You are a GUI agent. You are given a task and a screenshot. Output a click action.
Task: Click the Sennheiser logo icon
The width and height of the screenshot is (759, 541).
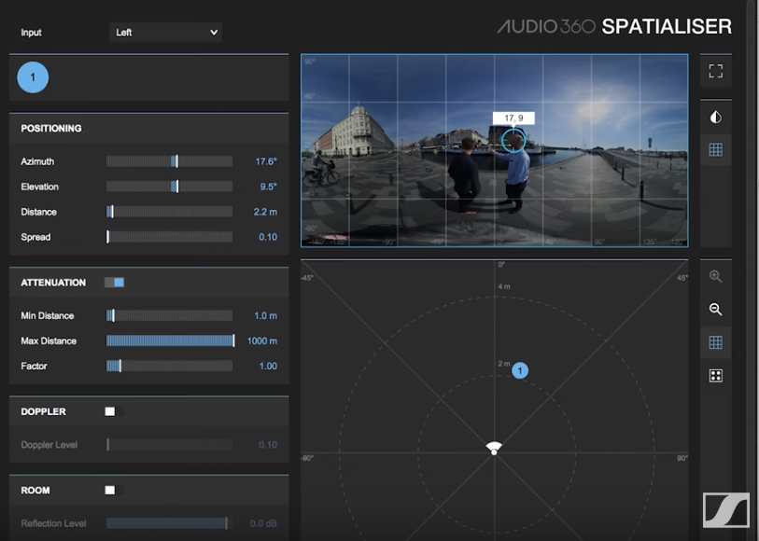726,510
